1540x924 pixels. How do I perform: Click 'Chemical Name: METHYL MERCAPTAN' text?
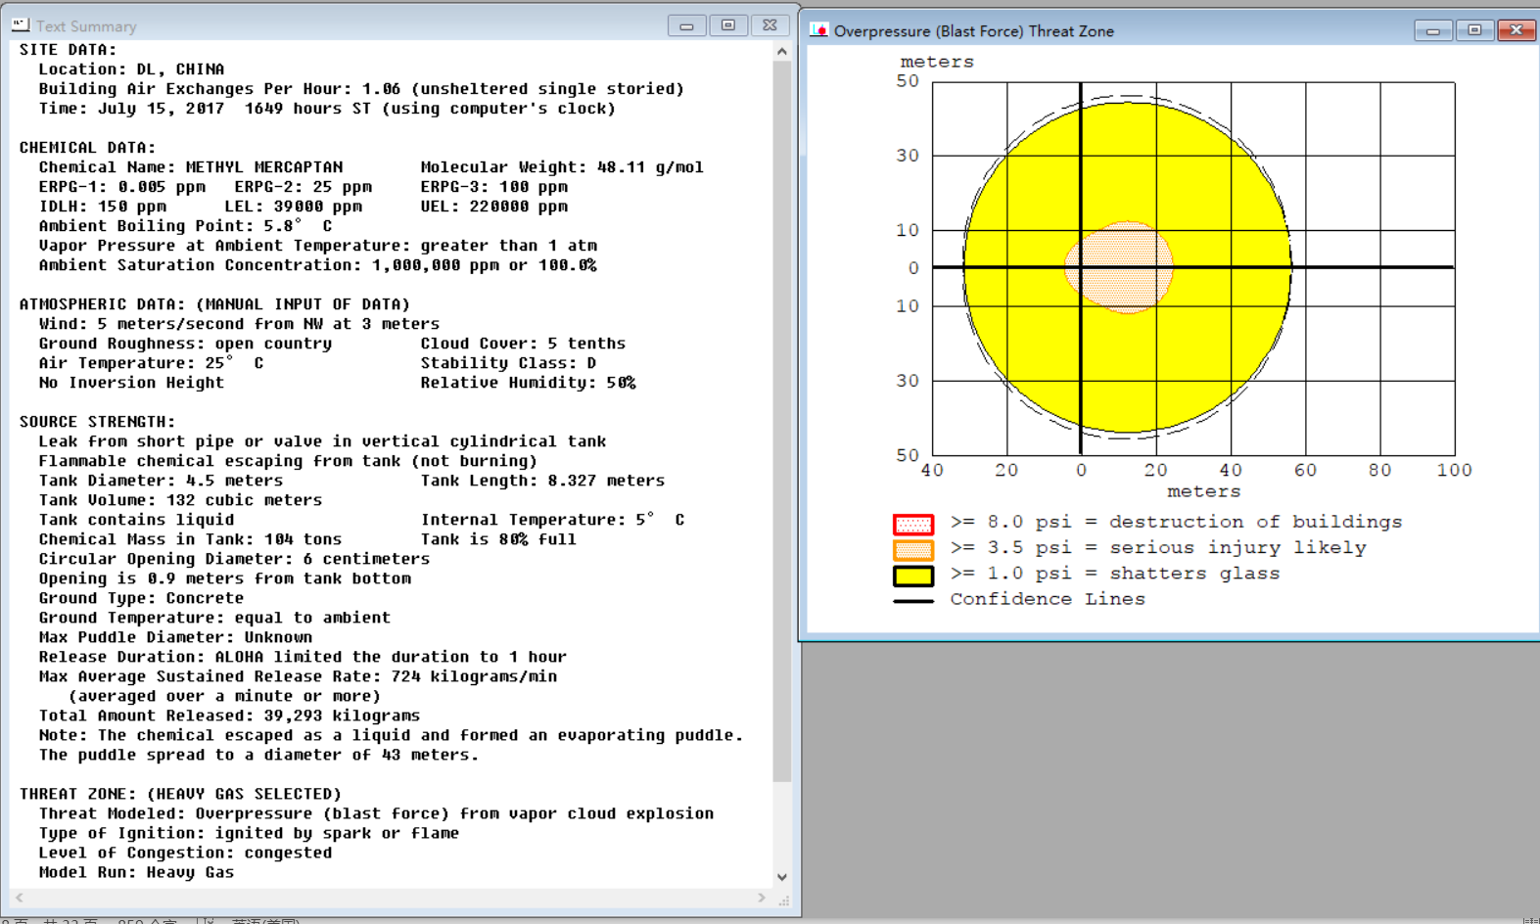click(x=191, y=167)
